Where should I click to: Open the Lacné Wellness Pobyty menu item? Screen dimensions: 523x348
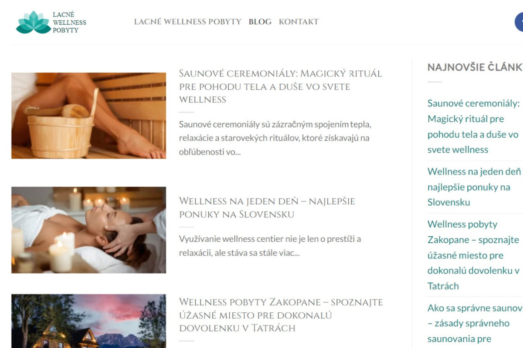(x=187, y=22)
